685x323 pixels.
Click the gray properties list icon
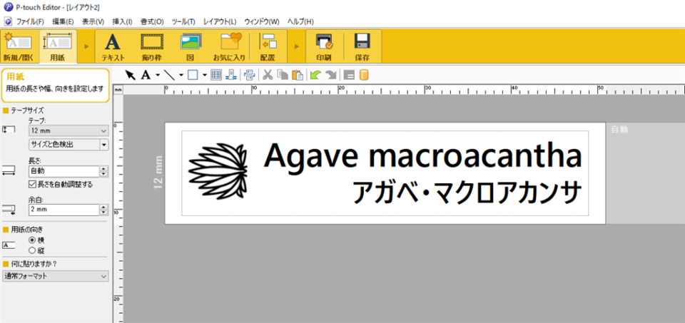coord(349,75)
